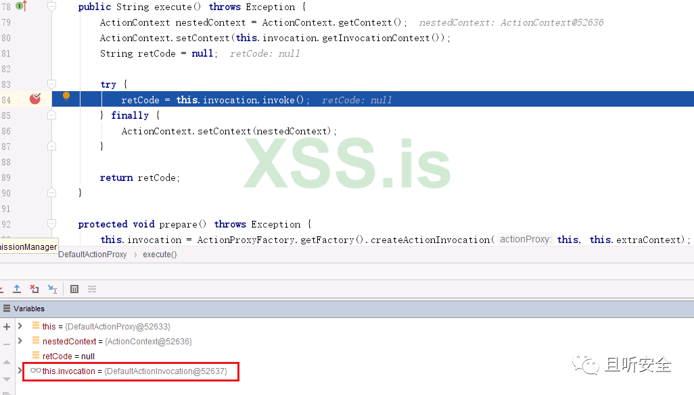Click the field icon beside nestedContext variable
The height and width of the screenshot is (395, 694).
point(36,341)
